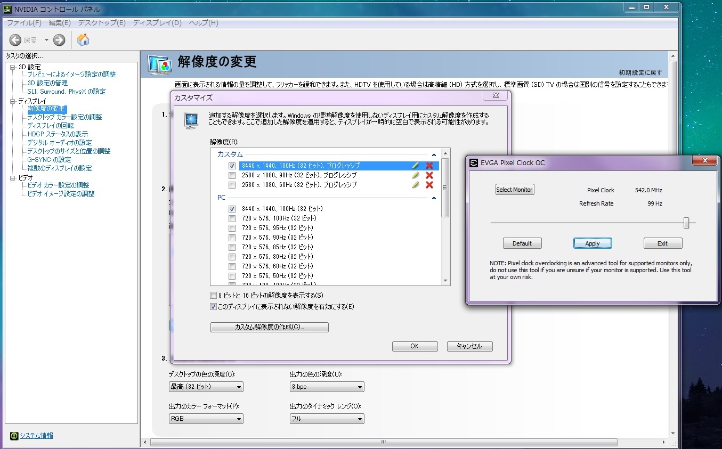Click the system information icon at bottom left
The height and width of the screenshot is (449, 722).
tap(14, 436)
